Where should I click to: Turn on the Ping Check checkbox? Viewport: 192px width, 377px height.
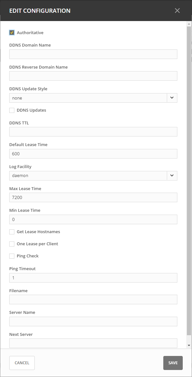click(x=12, y=256)
